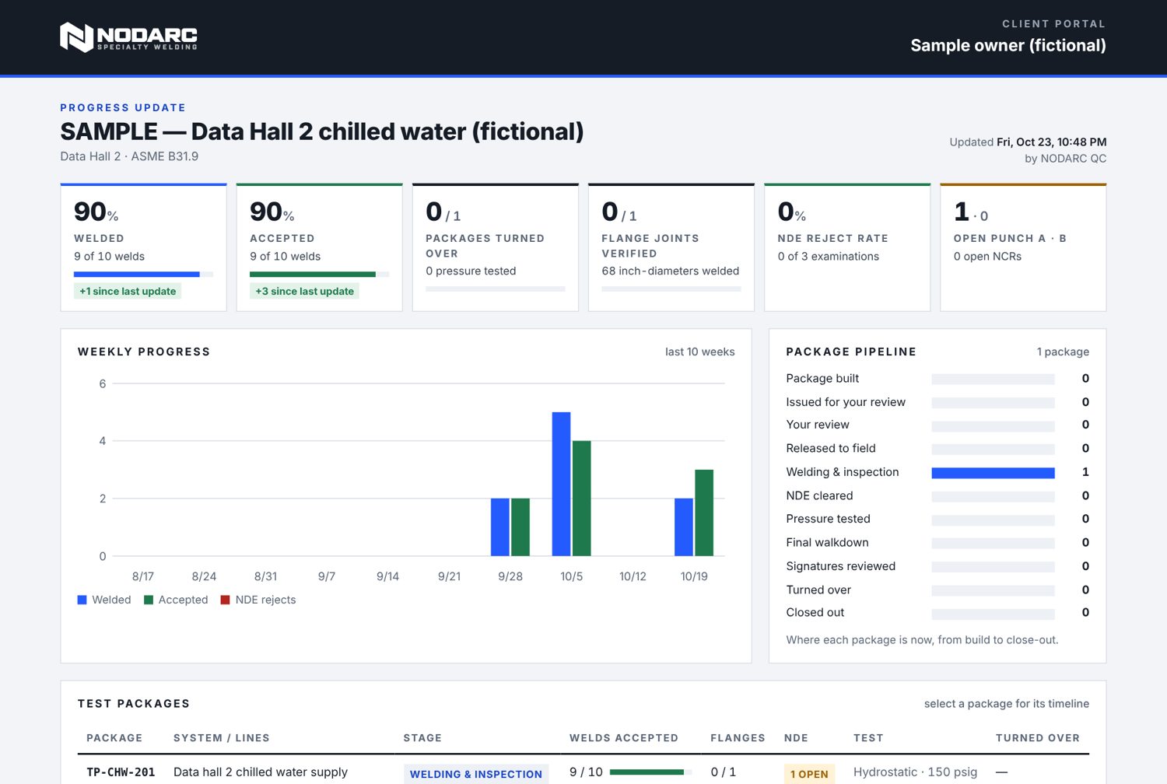Click the 'Sample owner (fictional)' header text
This screenshot has width=1167, height=784.
pos(1008,45)
